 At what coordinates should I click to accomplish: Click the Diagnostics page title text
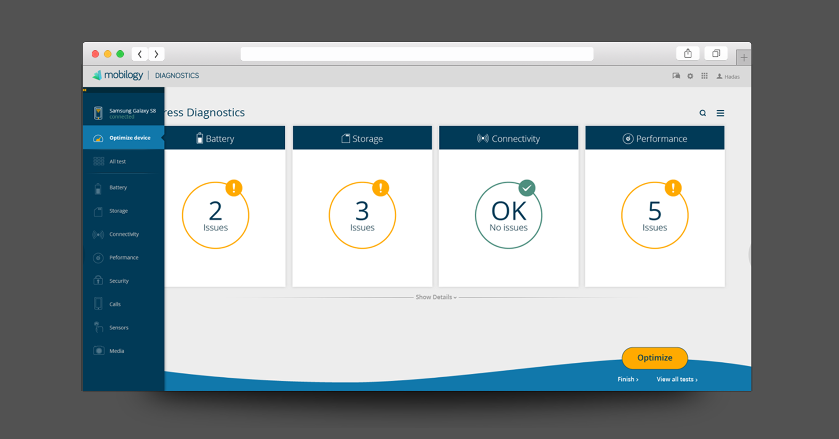click(205, 112)
